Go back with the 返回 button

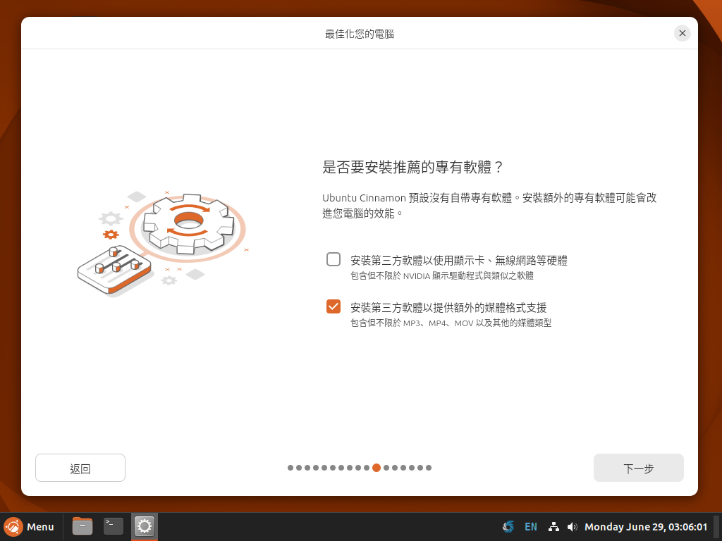[80, 468]
